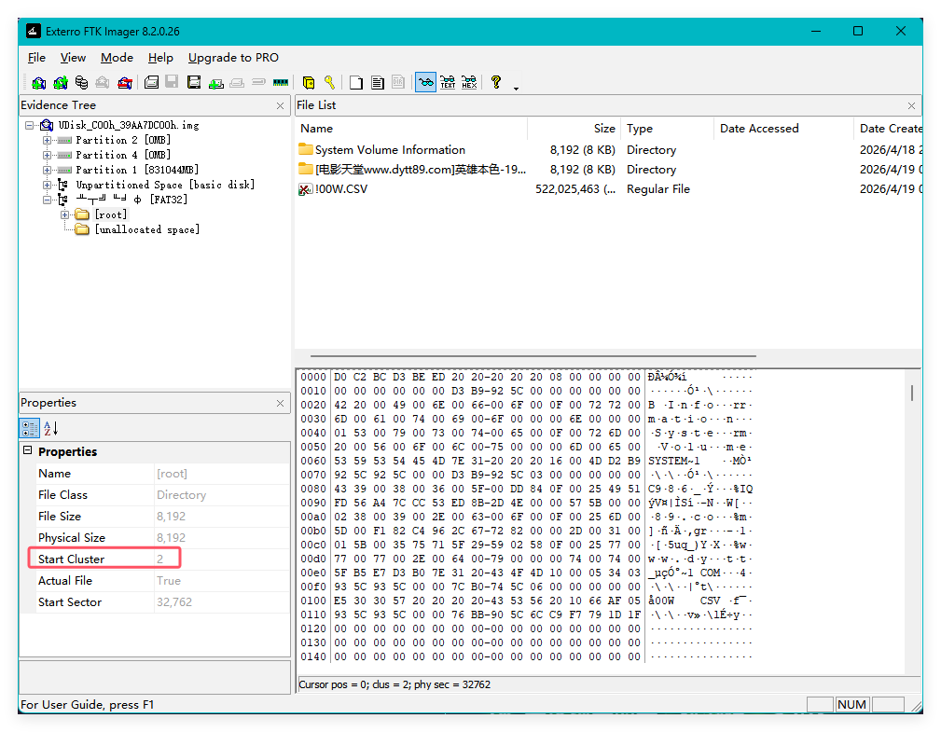Select Partition 1 [831044MB] tree item
941x732 pixels.
pos(137,171)
